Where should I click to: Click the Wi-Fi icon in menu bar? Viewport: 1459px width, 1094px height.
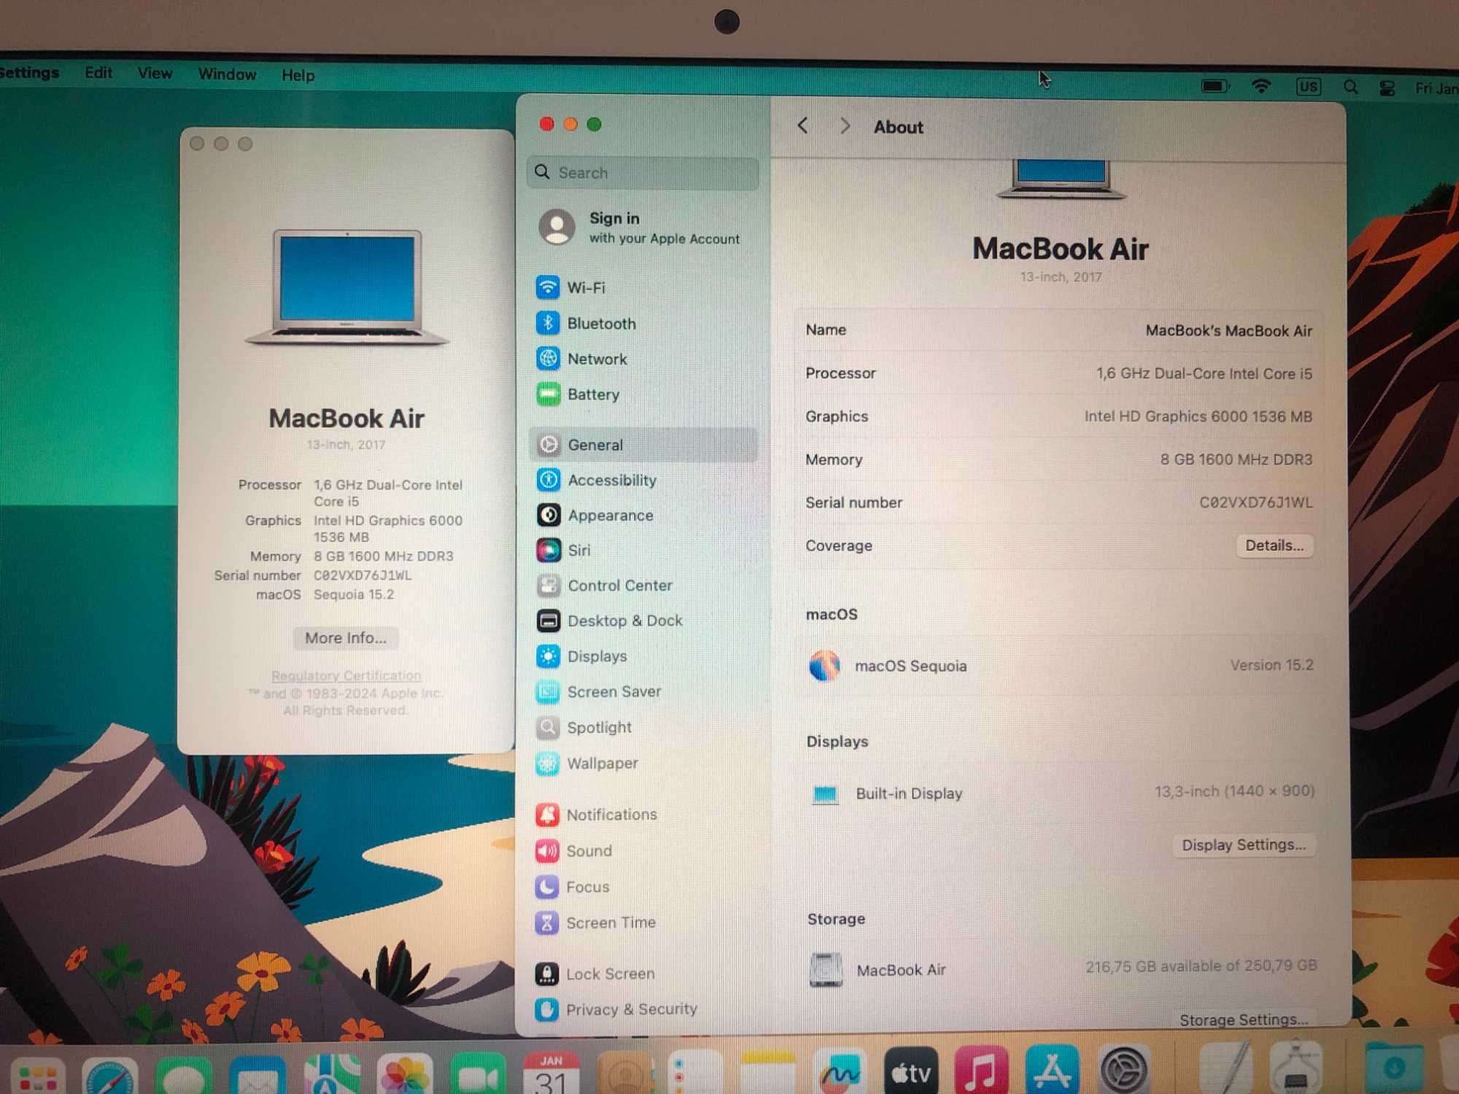1261,86
